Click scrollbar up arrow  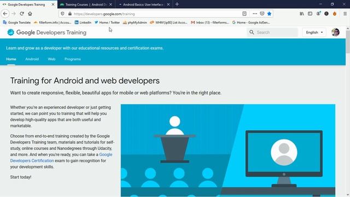348,28
